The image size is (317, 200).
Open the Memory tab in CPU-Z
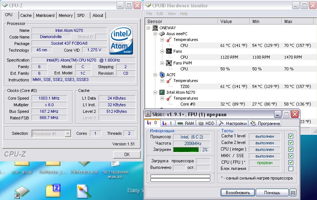point(66,15)
